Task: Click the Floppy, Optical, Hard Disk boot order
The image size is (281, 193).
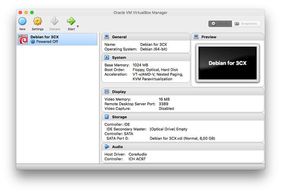Action: (155, 70)
